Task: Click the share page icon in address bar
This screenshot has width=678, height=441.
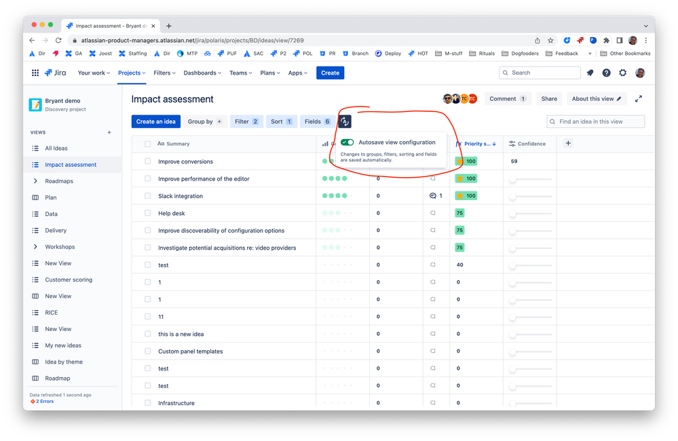Action: (x=537, y=40)
